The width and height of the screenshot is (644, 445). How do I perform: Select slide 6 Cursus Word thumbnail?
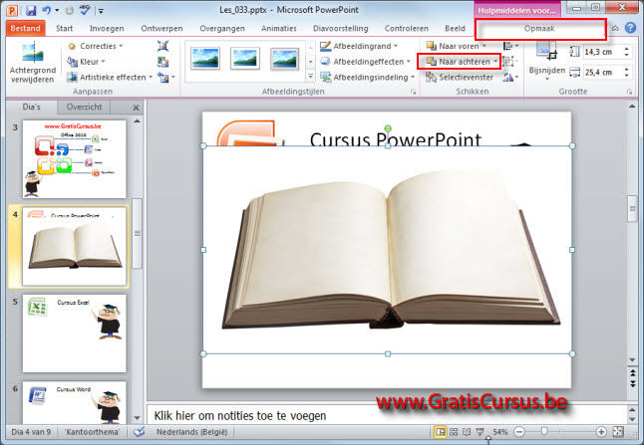75,403
